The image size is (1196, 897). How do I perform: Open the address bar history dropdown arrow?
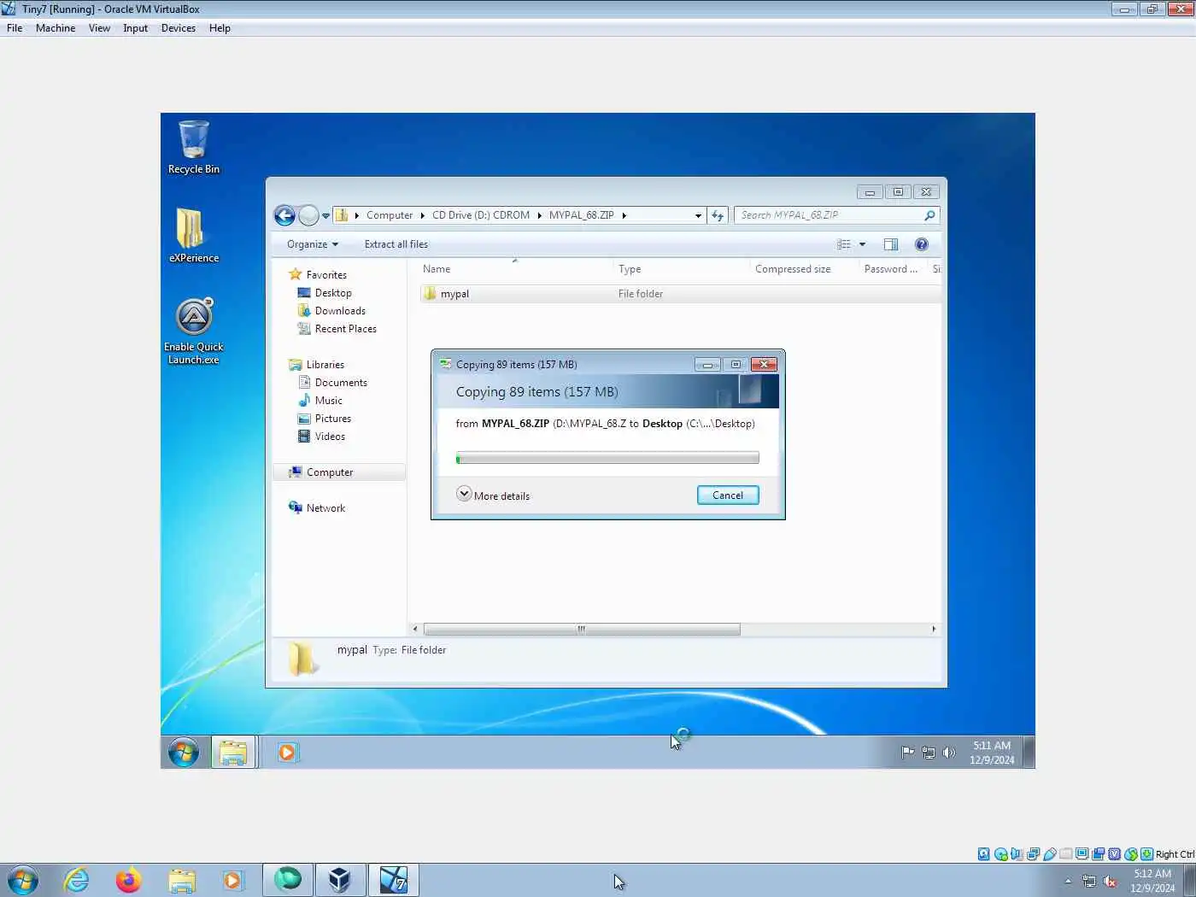point(698,215)
